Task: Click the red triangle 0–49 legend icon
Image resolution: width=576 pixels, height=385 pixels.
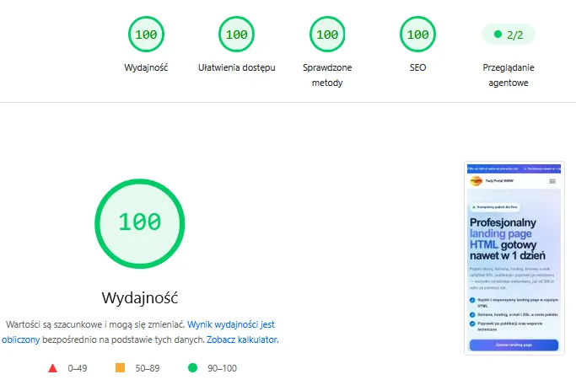Action: (x=52, y=368)
